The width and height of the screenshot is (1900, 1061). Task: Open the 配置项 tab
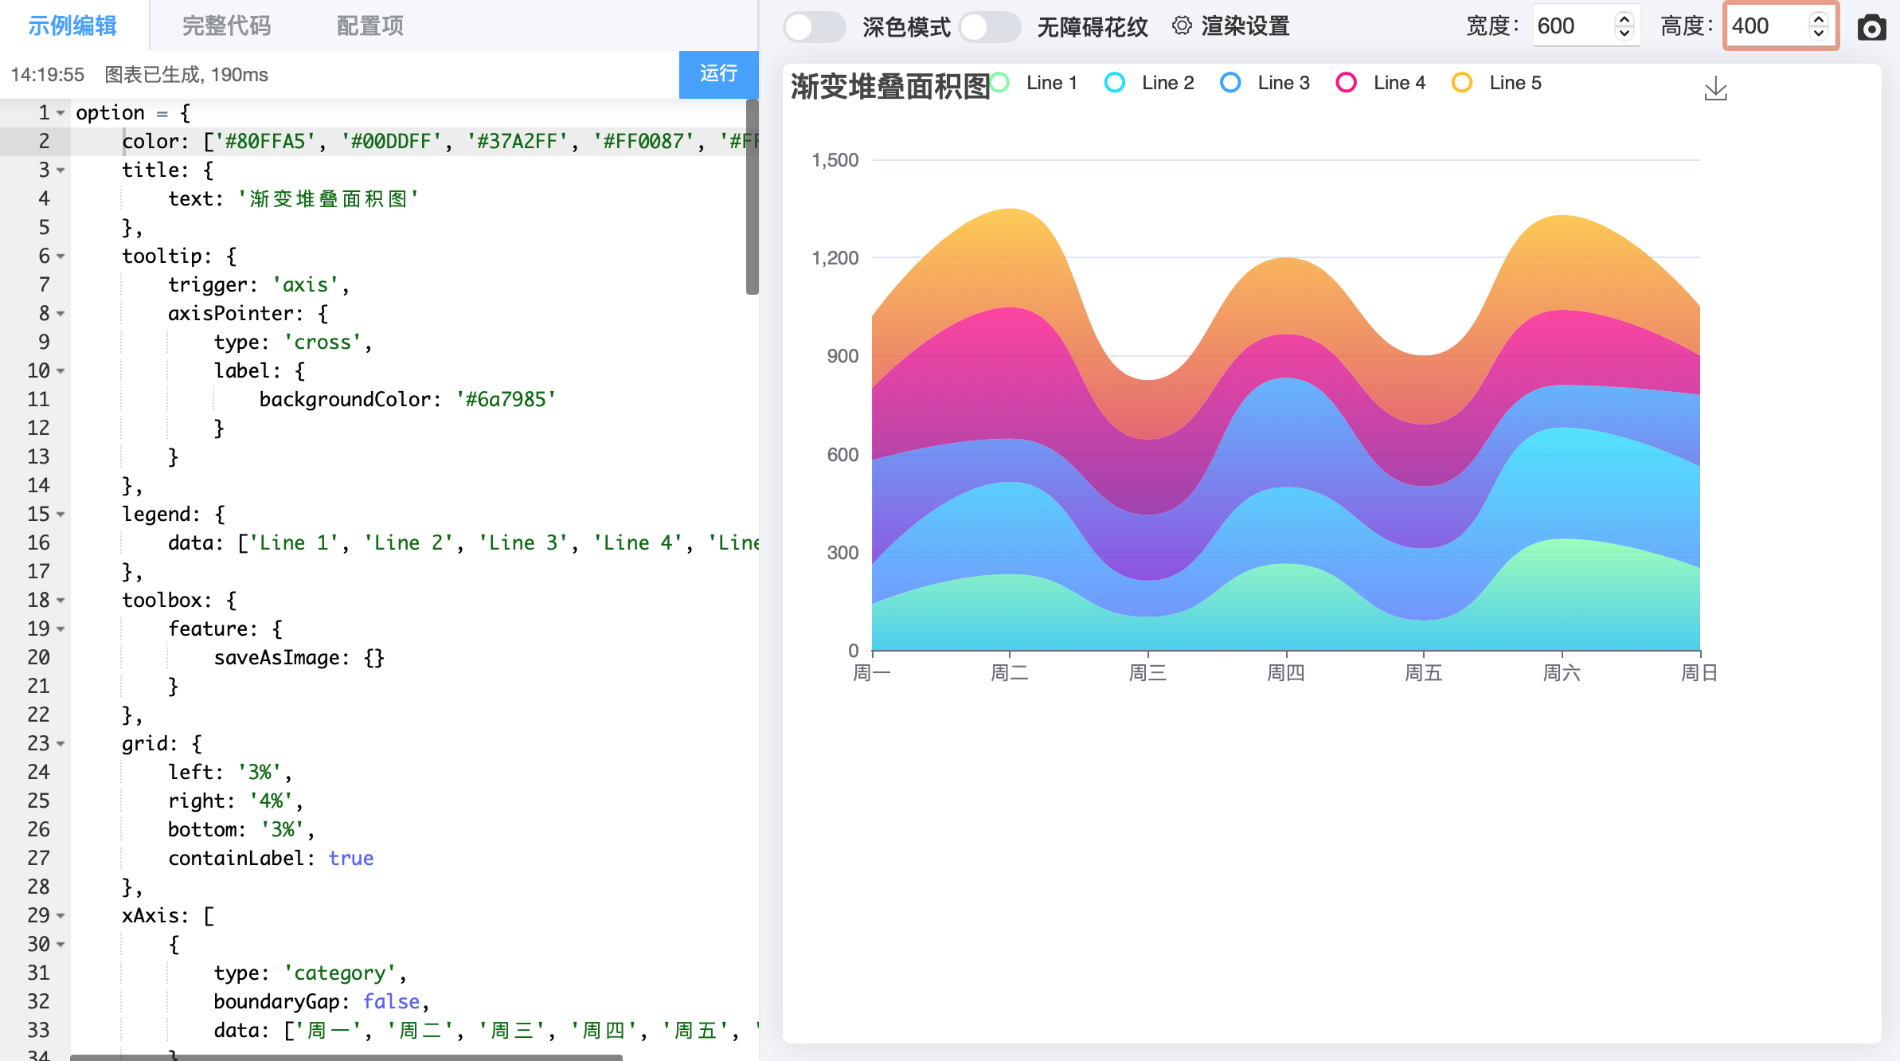tap(369, 26)
